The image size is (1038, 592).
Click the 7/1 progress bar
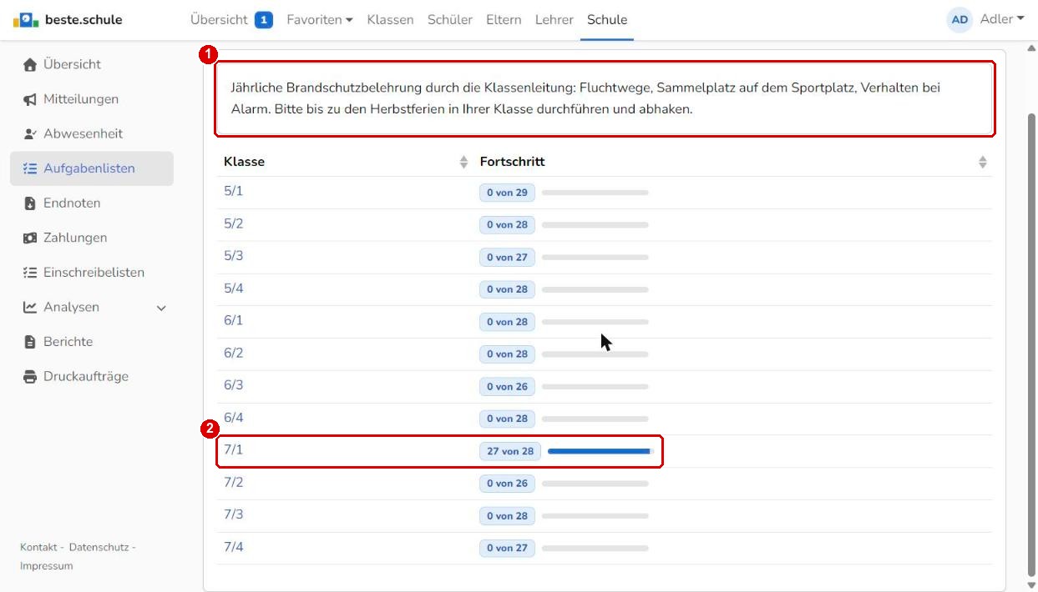point(600,451)
